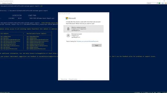Click Get-MobileDeviceStatistics in old cmdlets column
This screenshot has height=93, width=167.
pos(10,46)
